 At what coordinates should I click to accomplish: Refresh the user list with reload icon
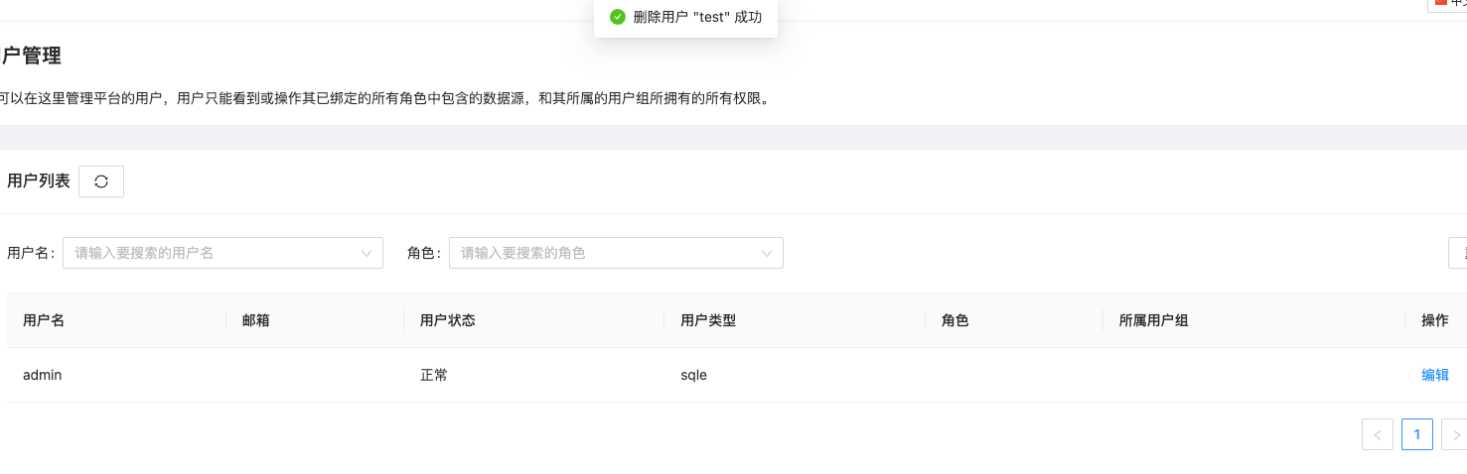(101, 181)
